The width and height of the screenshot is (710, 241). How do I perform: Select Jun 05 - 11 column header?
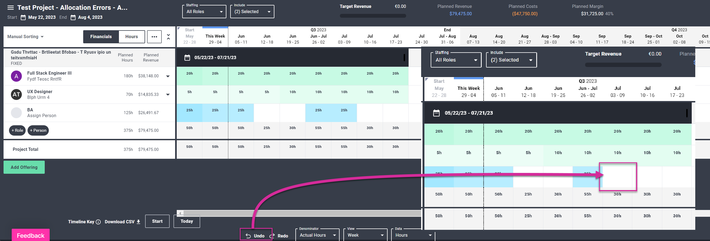(241, 39)
